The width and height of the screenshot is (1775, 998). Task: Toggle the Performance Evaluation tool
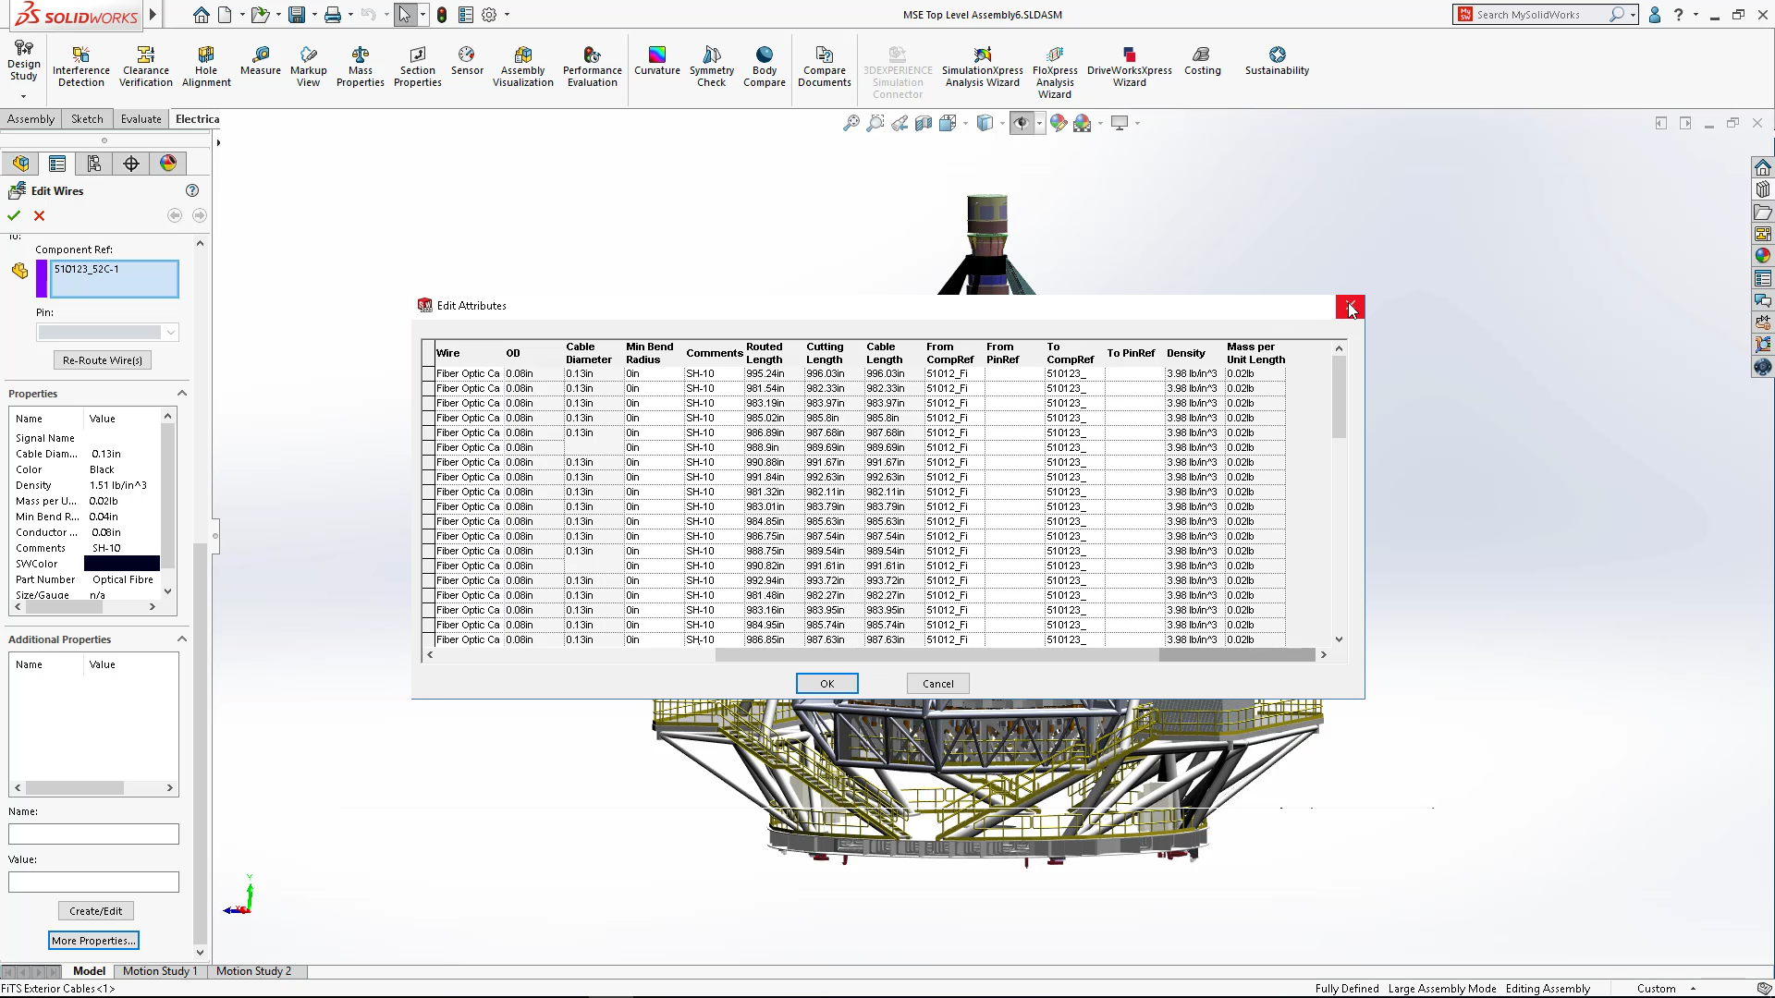(x=592, y=65)
